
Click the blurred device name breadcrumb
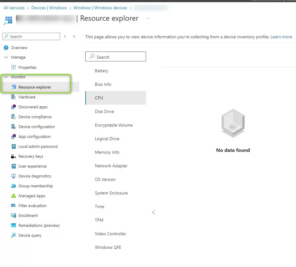(150, 8)
